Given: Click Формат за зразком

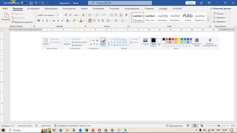Looking at the screenshot, I should [x=22, y=22].
